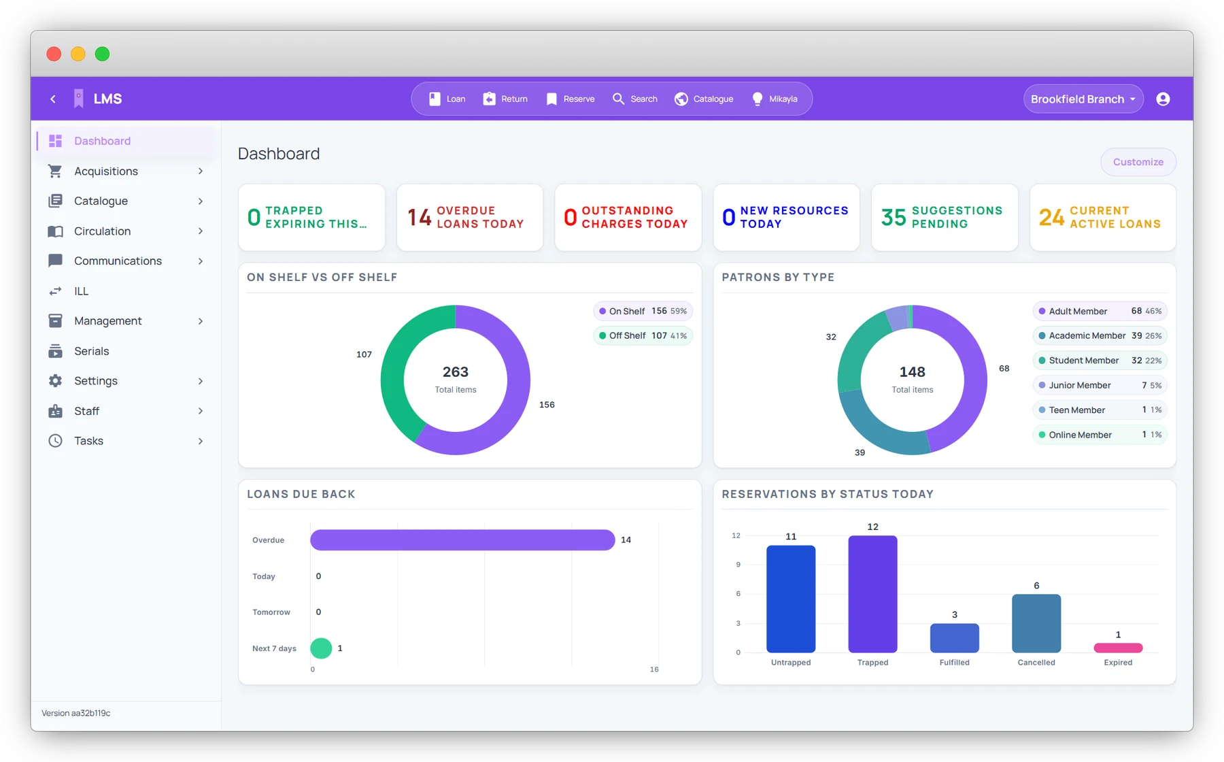Screen dimensions: 1224x762
Task: Expand the Staff submenu chevron
Action: (x=201, y=411)
